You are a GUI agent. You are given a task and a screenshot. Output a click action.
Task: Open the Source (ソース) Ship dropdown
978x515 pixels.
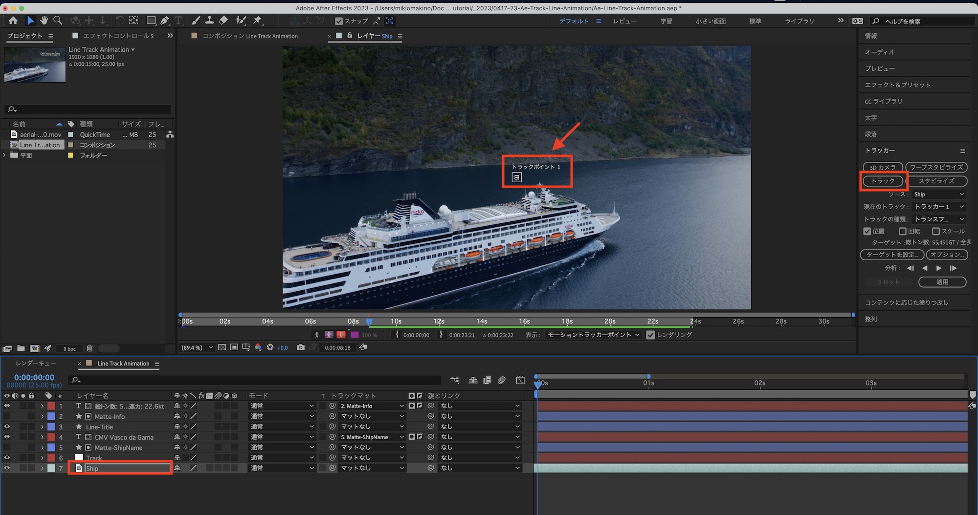(938, 194)
